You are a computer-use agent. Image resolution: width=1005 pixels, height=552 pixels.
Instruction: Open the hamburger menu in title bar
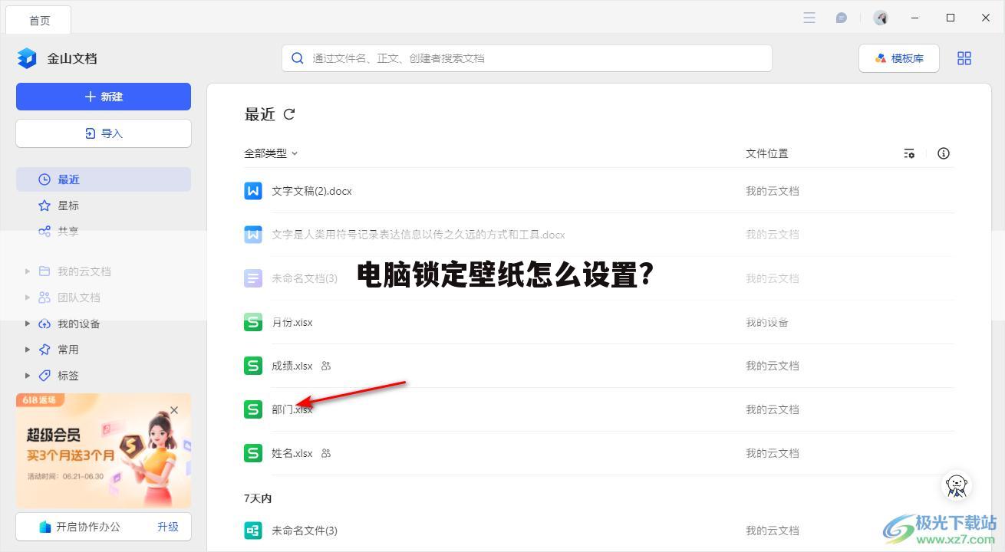[809, 18]
